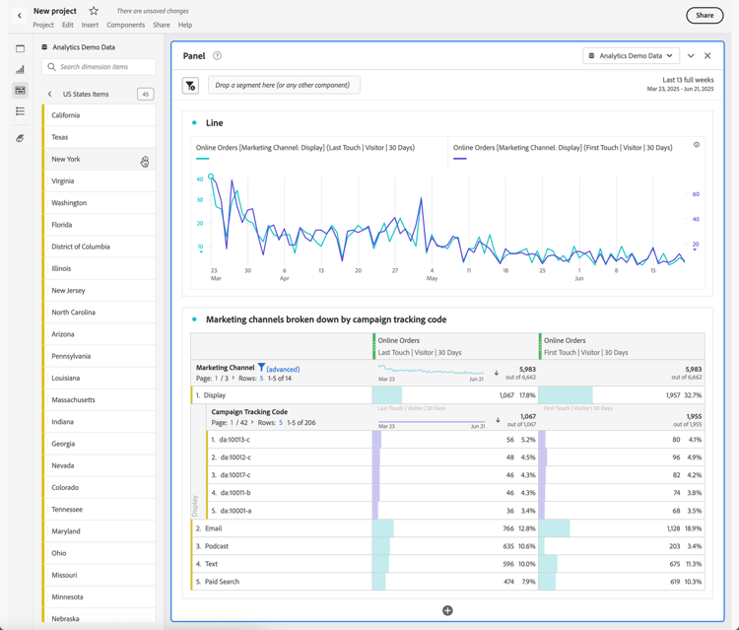This screenshot has height=630, width=739.
Task: Toggle the Last Touch legend series
Action: [x=304, y=148]
